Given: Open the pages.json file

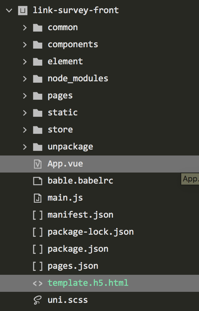Looking at the screenshot, I should point(73,266).
